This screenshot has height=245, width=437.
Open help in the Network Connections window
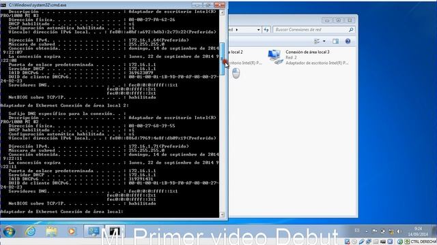click(x=348, y=41)
